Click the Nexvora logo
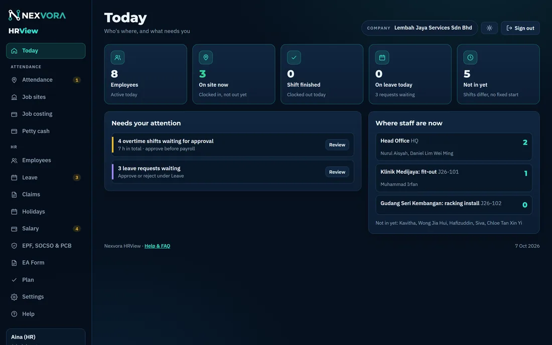 37,15
